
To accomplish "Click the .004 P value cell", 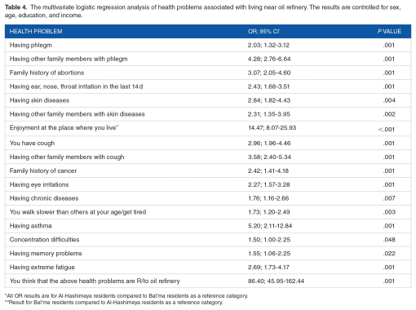I will coord(389,100).
